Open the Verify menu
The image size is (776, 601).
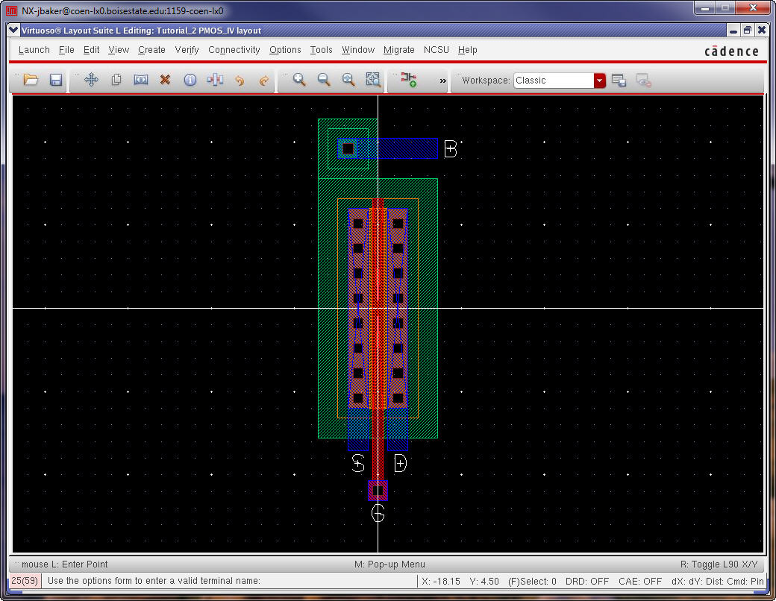187,50
